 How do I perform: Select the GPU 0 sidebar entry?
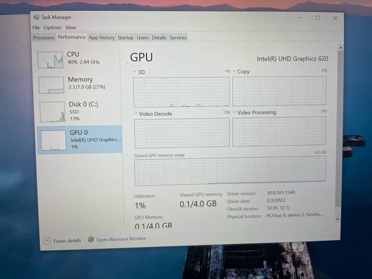79,139
